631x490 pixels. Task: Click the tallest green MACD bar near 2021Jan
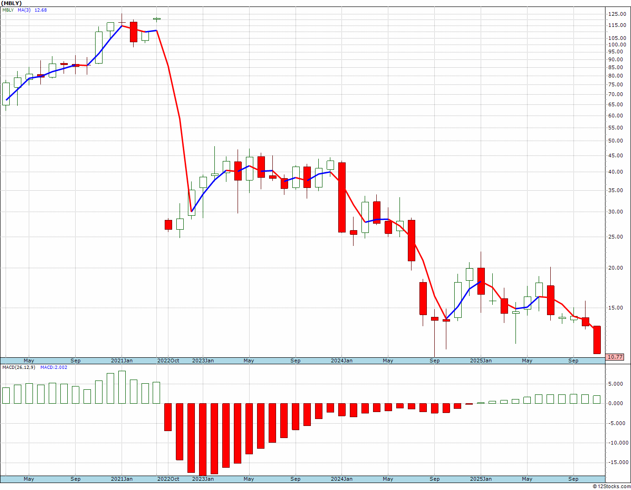click(122, 387)
